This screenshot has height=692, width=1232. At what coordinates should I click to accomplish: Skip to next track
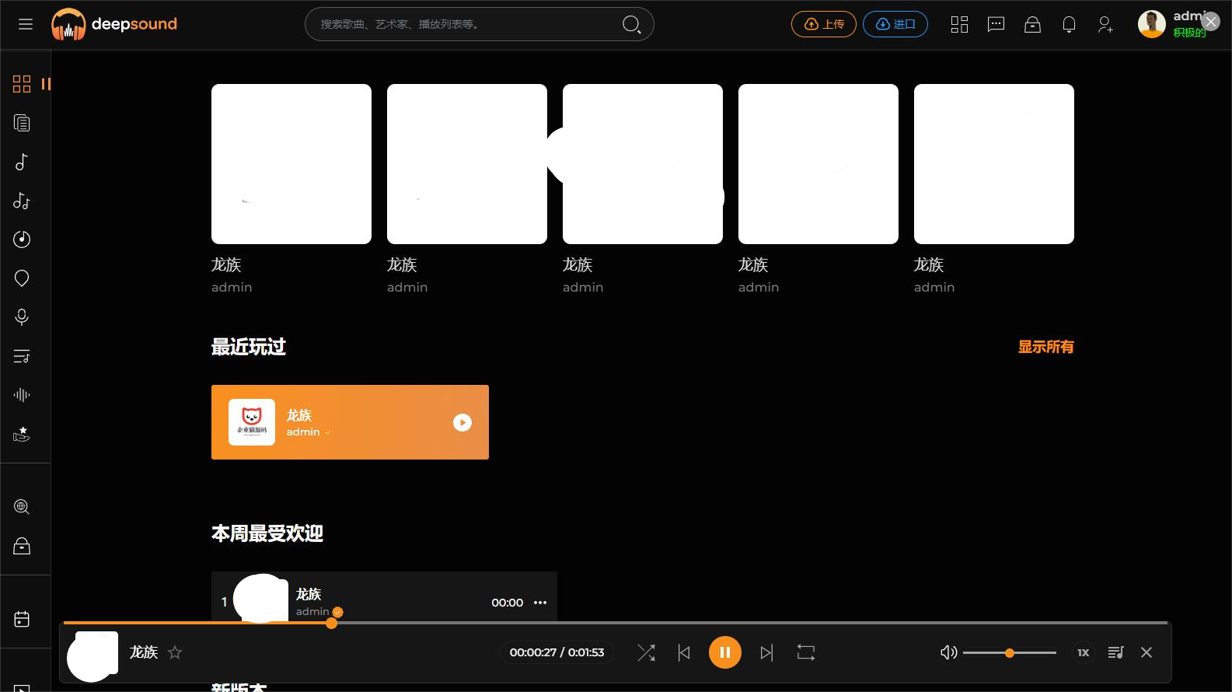[766, 652]
